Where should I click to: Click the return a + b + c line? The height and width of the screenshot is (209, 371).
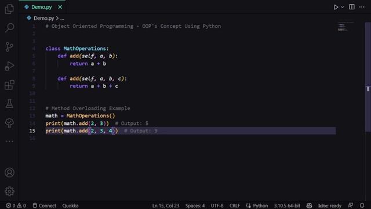[94, 86]
